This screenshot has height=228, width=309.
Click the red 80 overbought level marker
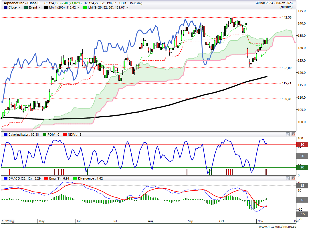302,144
